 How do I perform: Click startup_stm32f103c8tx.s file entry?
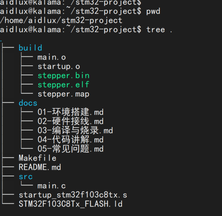(x=73, y=195)
